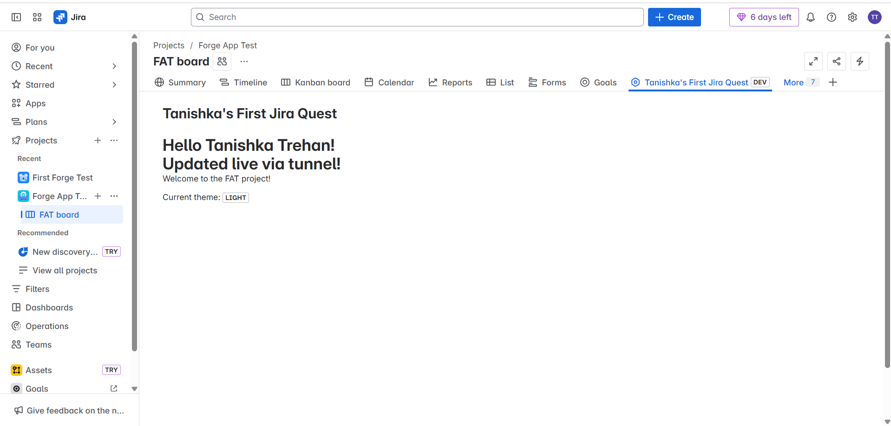Expand the Plans menu chevron
The width and height of the screenshot is (891, 426).
click(x=114, y=122)
